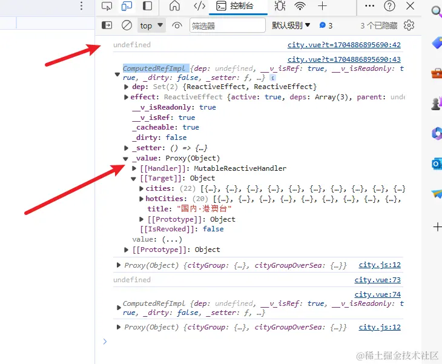Open the sidebar paper plane icon
The height and width of the screenshot is (364, 442).
tap(437, 194)
